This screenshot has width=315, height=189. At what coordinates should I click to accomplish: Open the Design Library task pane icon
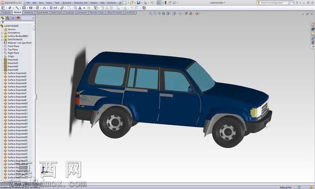point(313,29)
